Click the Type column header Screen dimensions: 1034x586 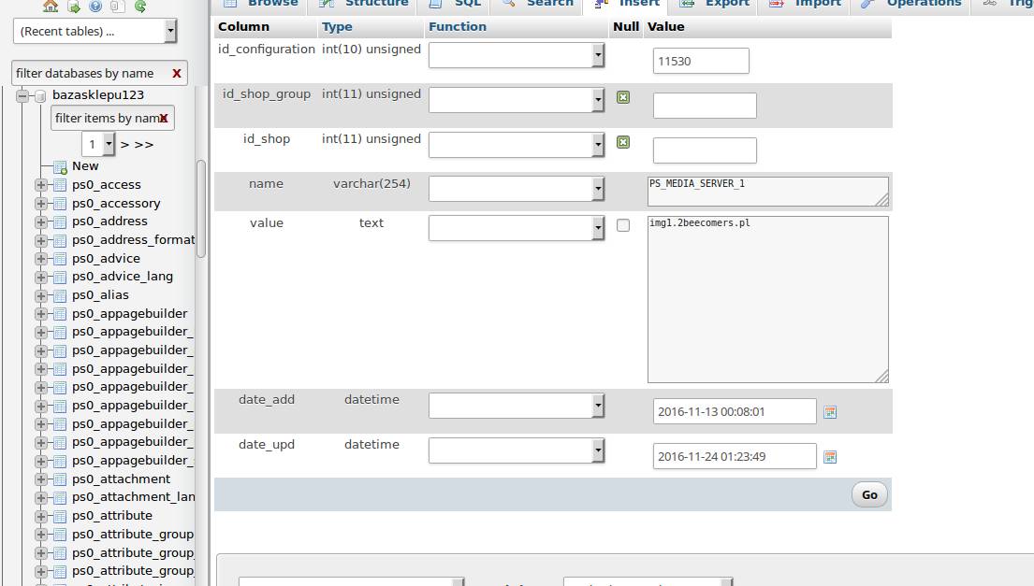tap(337, 27)
